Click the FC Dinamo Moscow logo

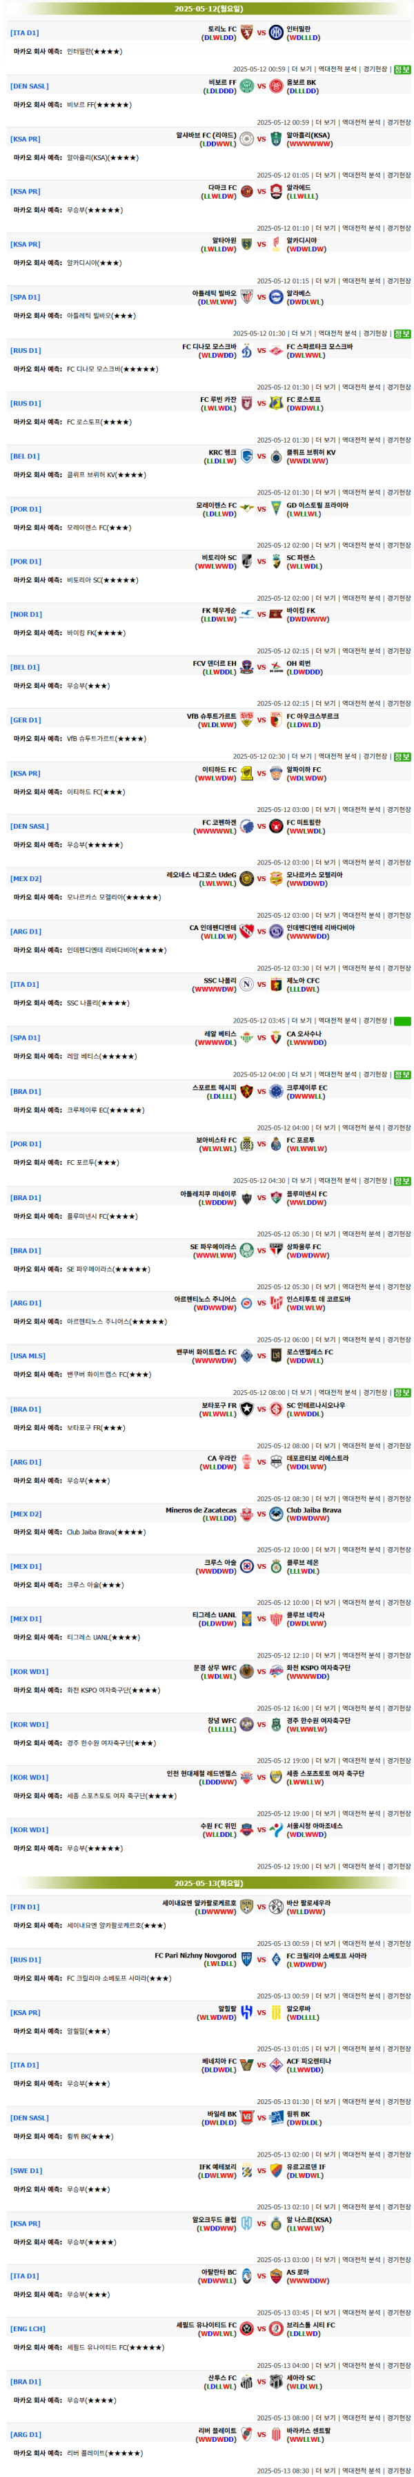(x=247, y=351)
